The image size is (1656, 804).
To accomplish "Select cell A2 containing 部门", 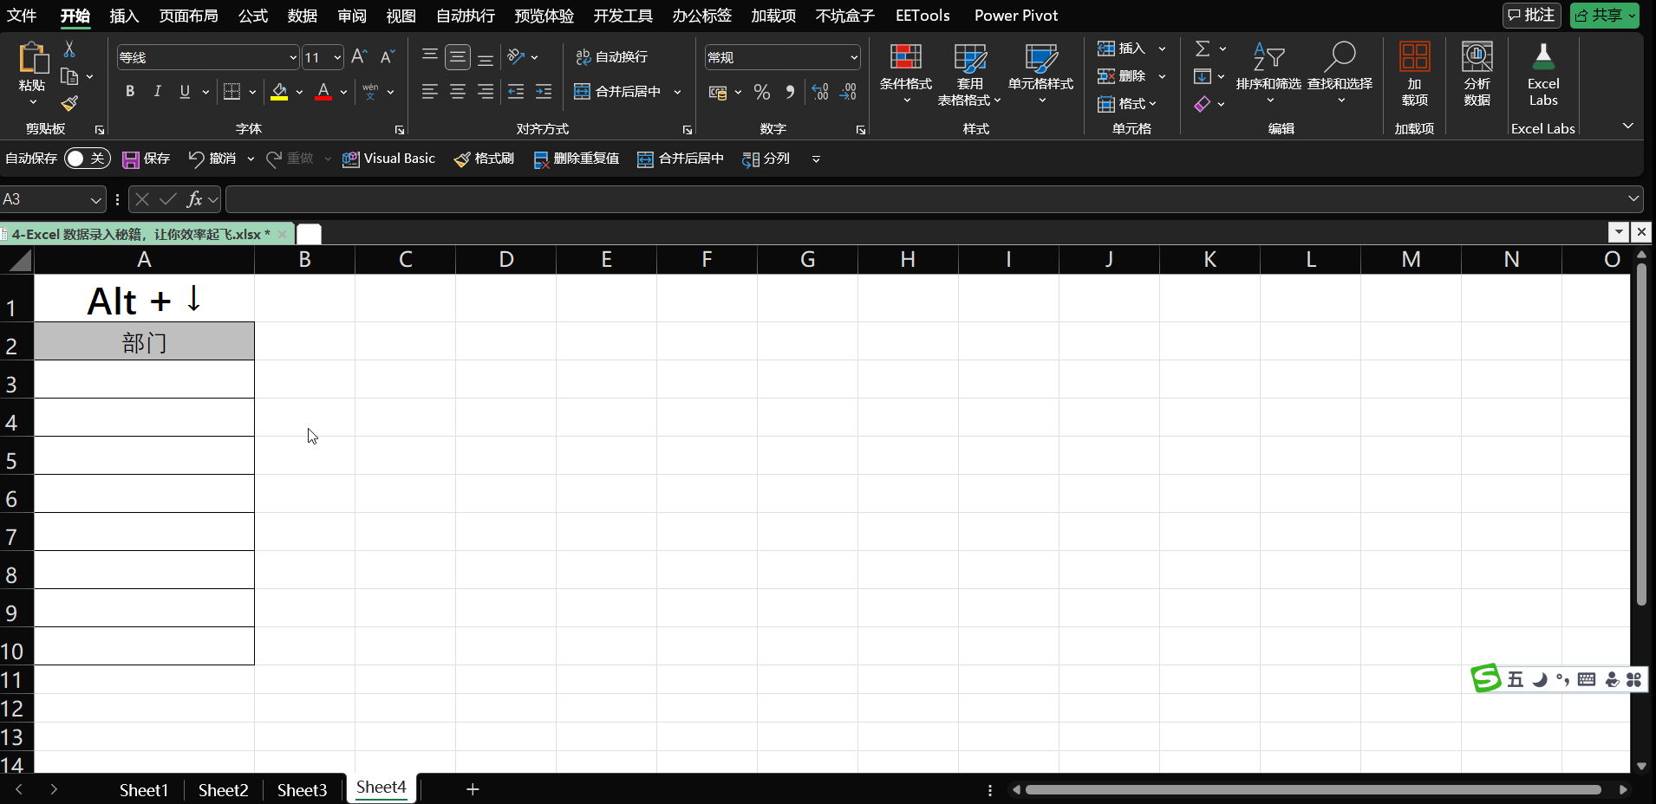I will tap(144, 341).
